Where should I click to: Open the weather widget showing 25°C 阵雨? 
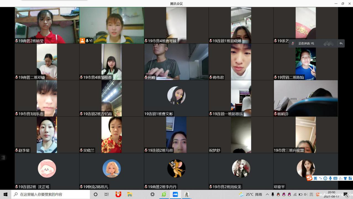(251, 194)
